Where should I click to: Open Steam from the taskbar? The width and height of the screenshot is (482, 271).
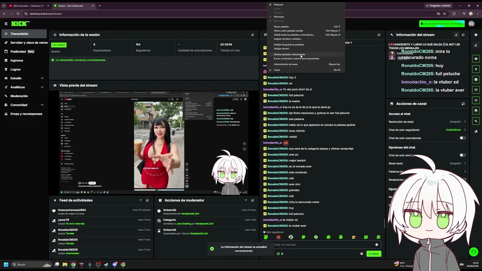coord(106,264)
